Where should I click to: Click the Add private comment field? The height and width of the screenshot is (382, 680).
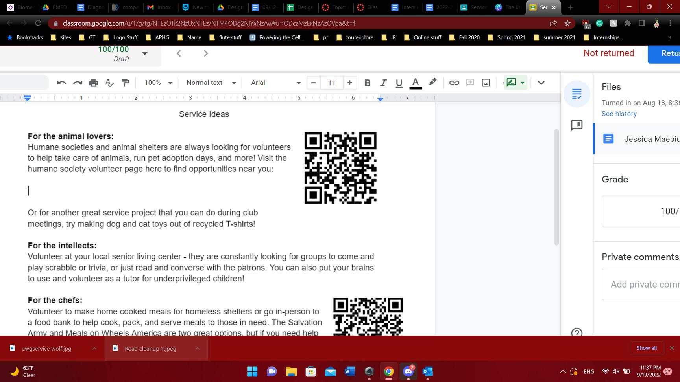[641, 284]
